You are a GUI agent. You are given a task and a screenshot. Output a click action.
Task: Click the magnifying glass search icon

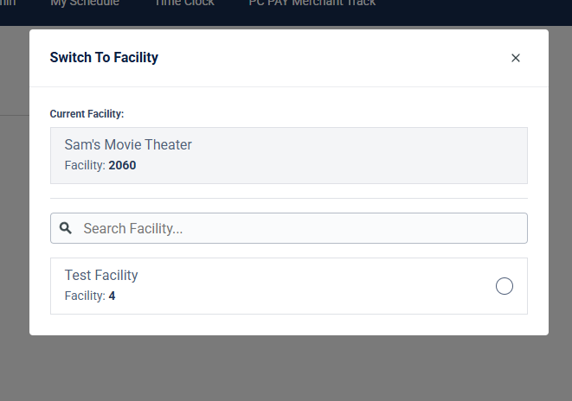(x=66, y=228)
